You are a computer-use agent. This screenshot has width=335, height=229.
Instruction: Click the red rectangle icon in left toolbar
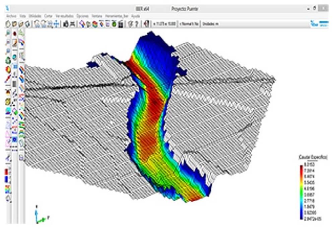coord(7,172)
